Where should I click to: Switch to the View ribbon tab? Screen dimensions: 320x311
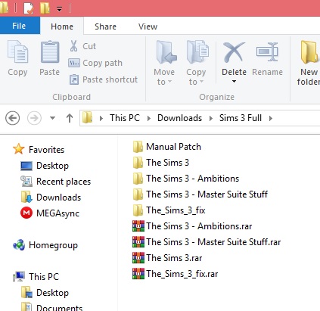[x=148, y=26]
